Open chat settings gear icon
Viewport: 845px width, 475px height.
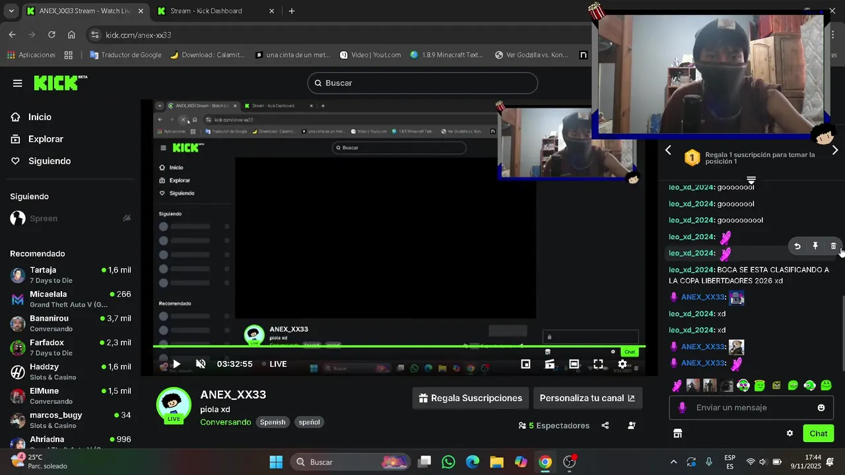click(790, 433)
